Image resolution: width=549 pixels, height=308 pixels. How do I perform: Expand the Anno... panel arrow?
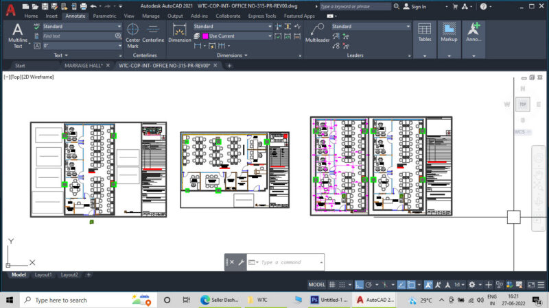click(x=474, y=55)
